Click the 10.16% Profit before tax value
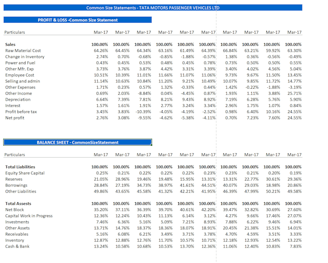This screenshot has height=263, width=328. click(x=273, y=112)
